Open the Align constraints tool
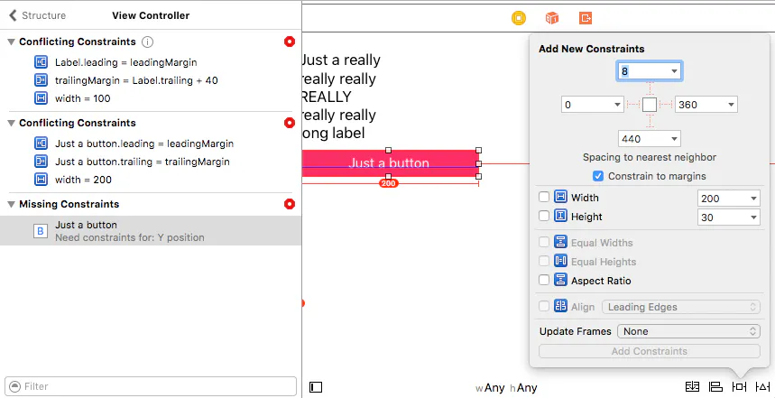This screenshot has height=398, width=775. [x=715, y=386]
